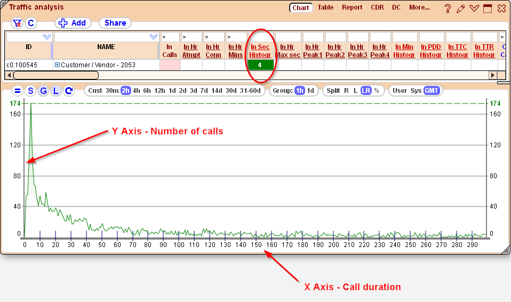Screen dimensions: 511x302
Task: Open the Report tab
Action: pos(352,7)
